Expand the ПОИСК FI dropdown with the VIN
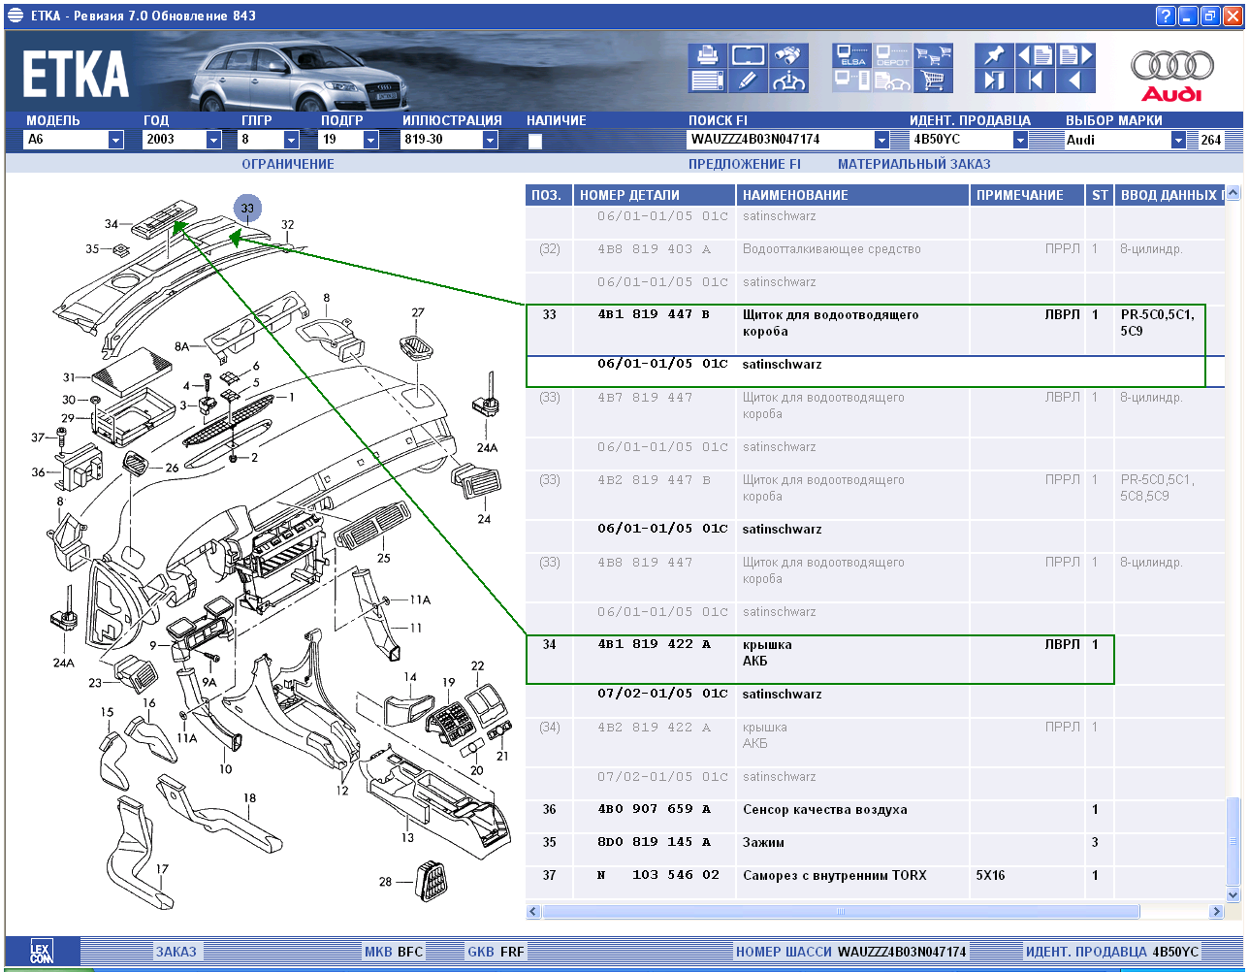The height and width of the screenshot is (972, 1249). [881, 140]
